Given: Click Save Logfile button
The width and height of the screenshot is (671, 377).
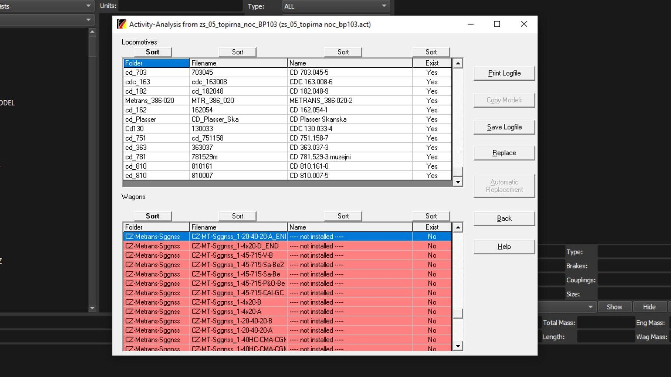Looking at the screenshot, I should pyautogui.click(x=504, y=127).
